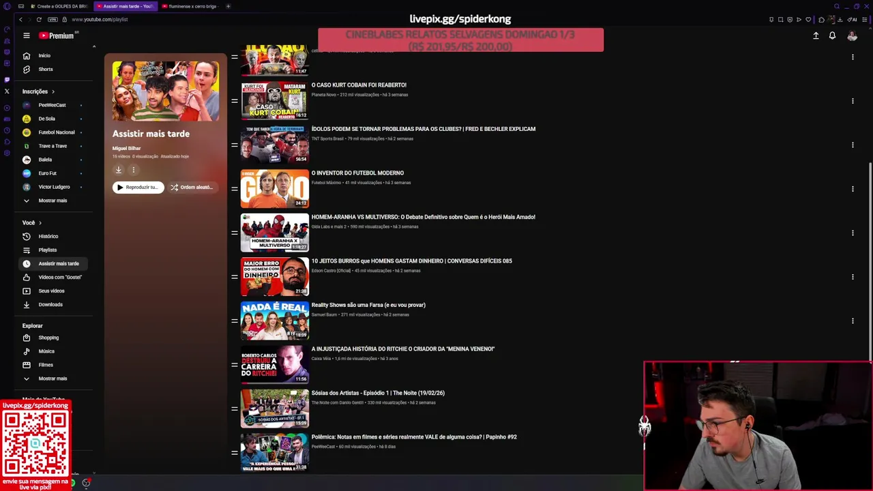Open Música under Explorar
The height and width of the screenshot is (491, 873).
[x=46, y=351]
